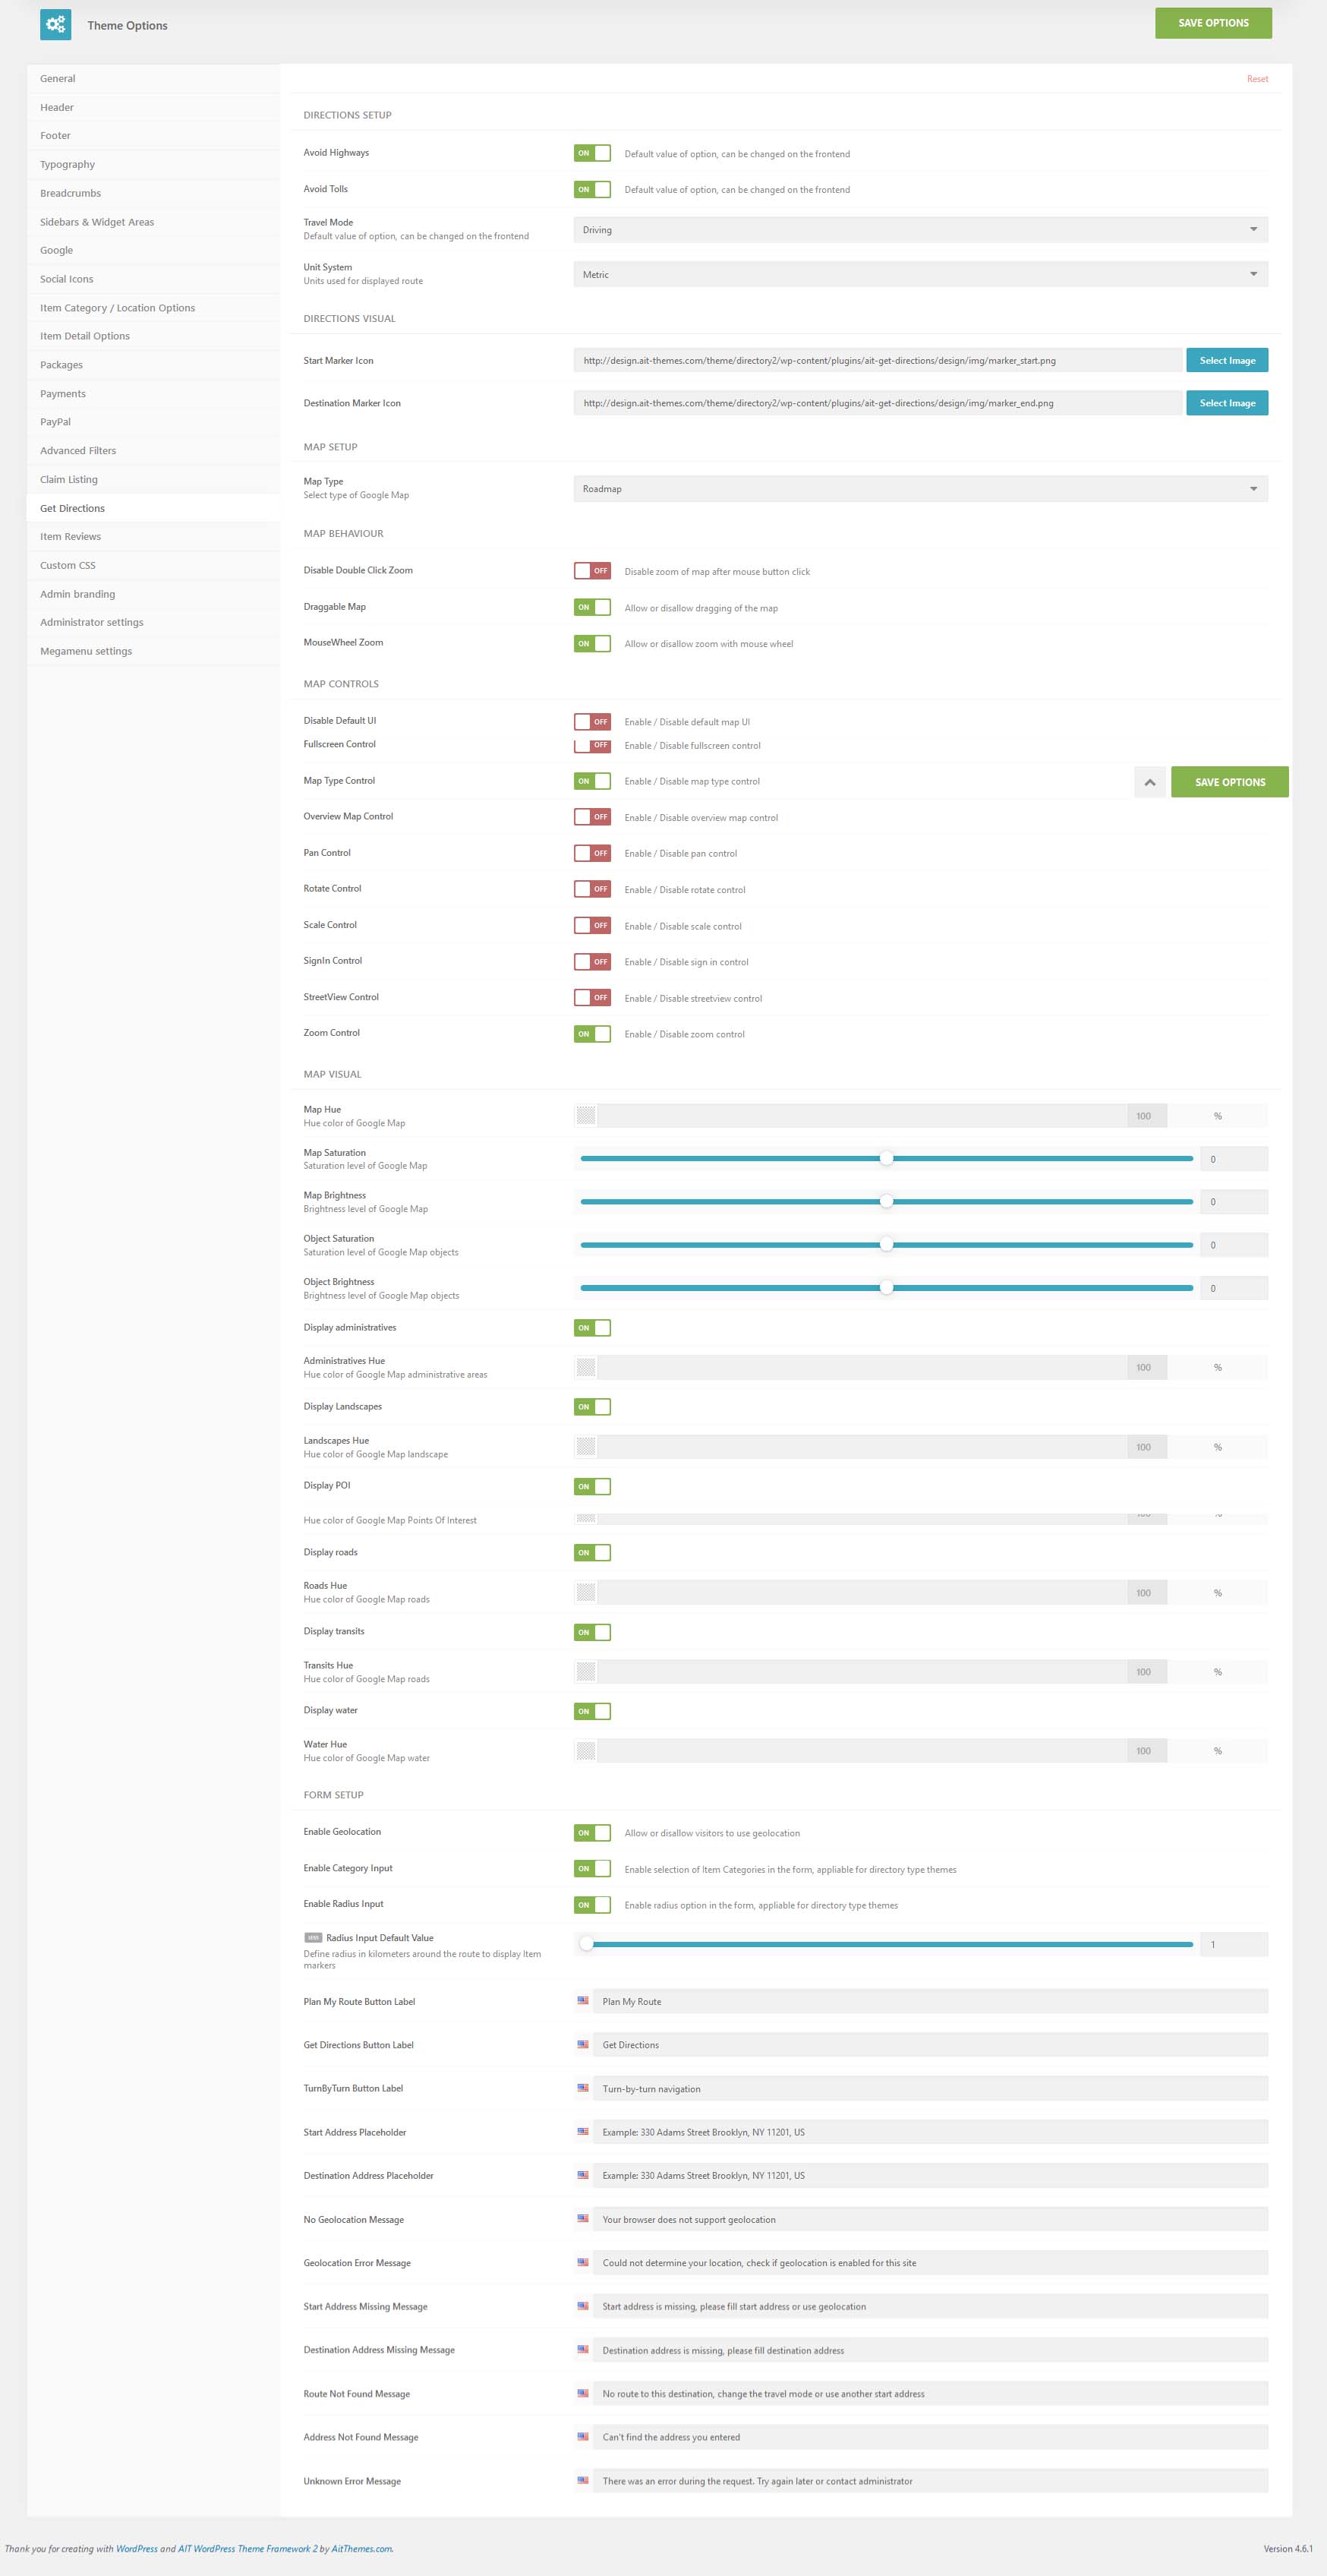
Task: Click the scroll-to-top arrow icon
Action: (x=1149, y=782)
